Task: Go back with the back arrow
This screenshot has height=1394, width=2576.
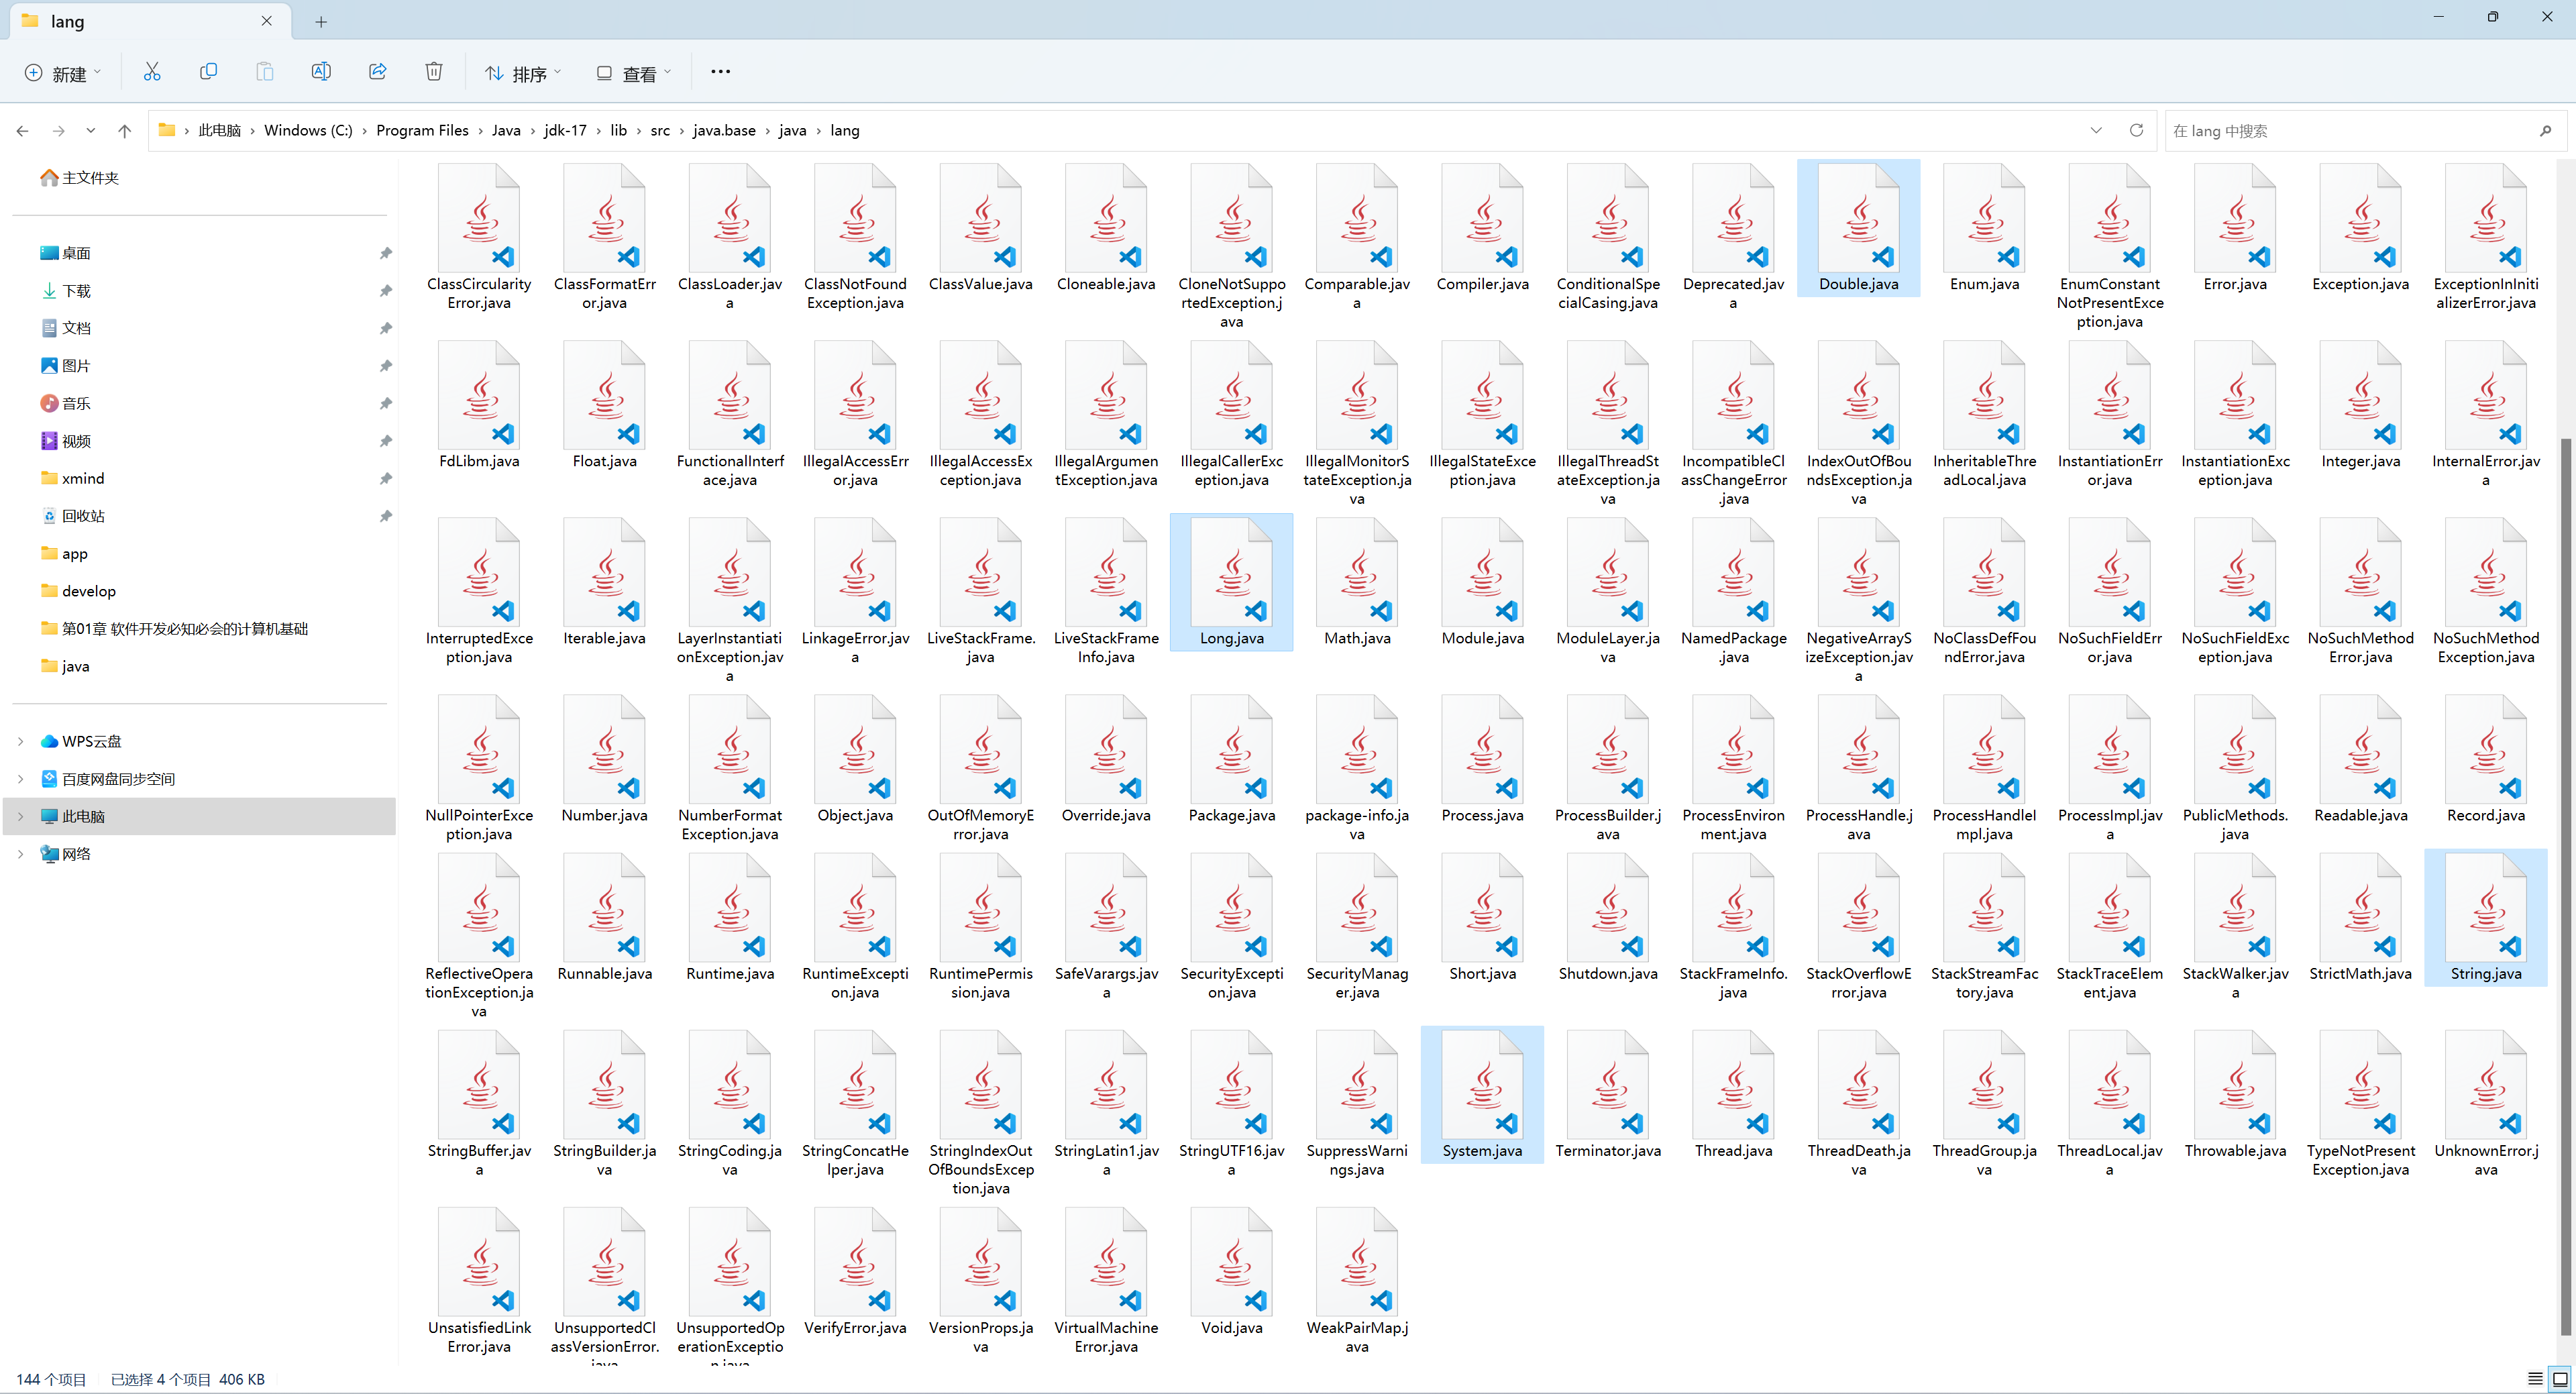Action: (23, 131)
